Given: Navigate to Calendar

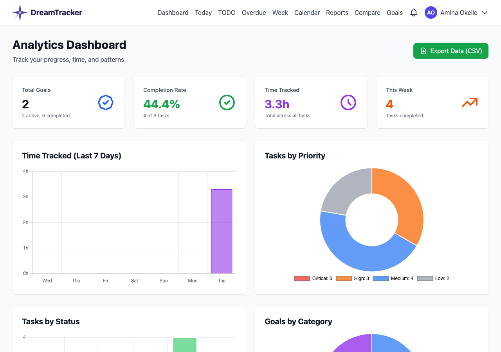Looking at the screenshot, I should pyautogui.click(x=307, y=13).
